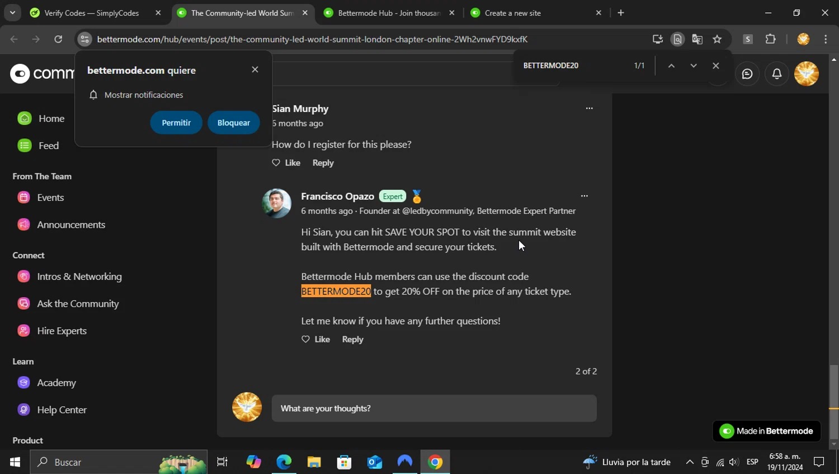
Task: Go back in browser history
Action: (x=14, y=39)
